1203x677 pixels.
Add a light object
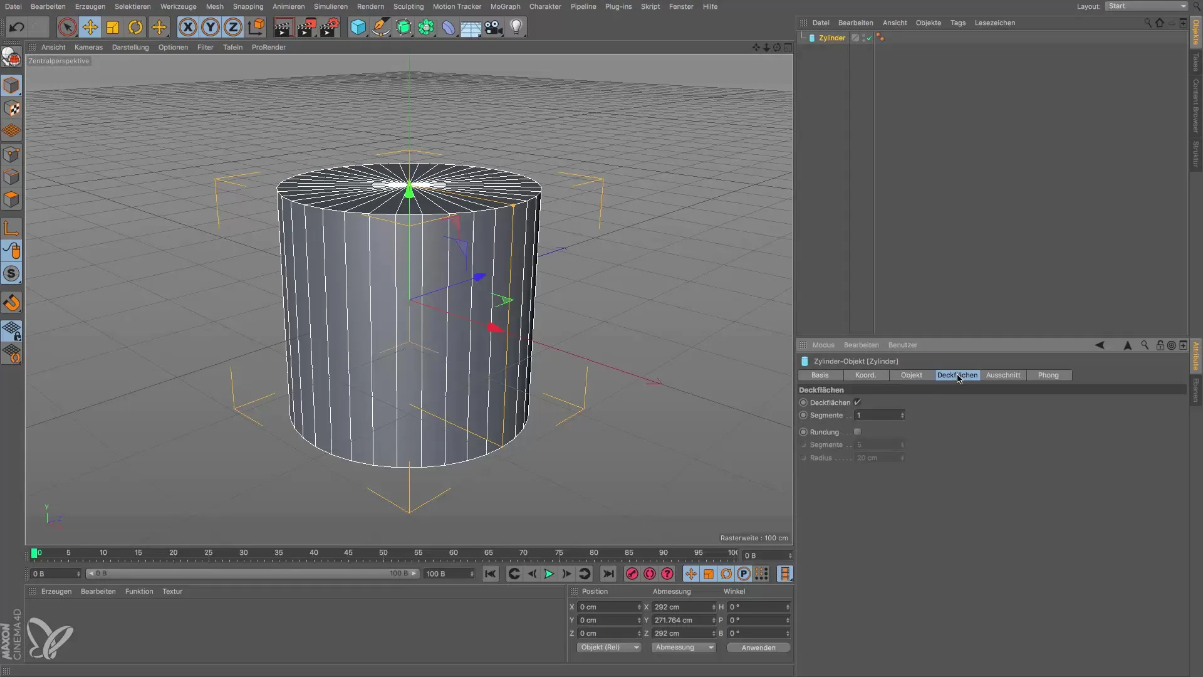[x=516, y=27]
